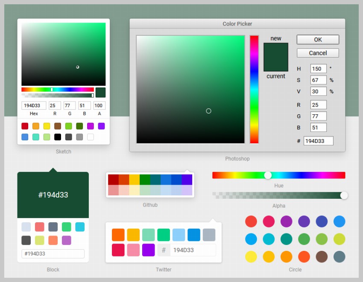The width and height of the screenshot is (363, 282).
Task: Select the yellow circle in Circle picker
Action: click(251, 256)
